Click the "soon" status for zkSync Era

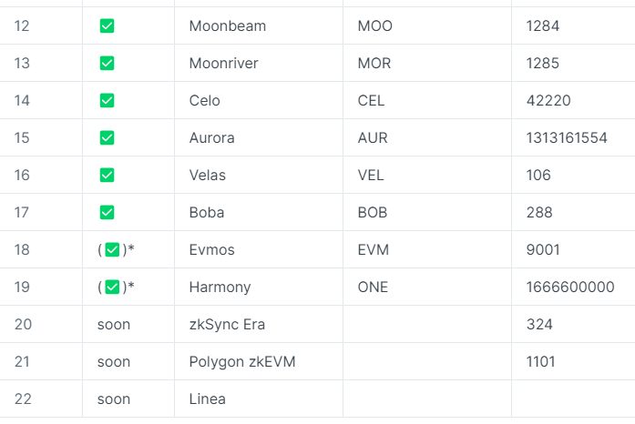tap(114, 324)
